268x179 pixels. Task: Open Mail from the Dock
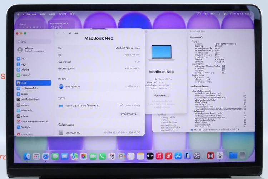click(x=64, y=156)
